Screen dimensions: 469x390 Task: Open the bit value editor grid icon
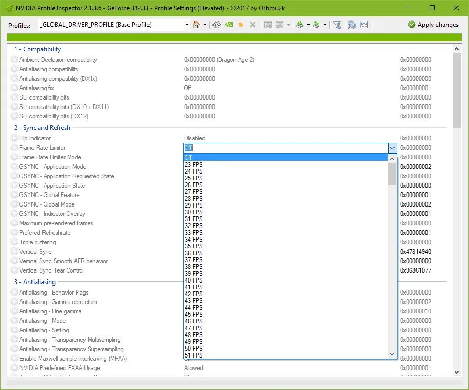point(364,25)
